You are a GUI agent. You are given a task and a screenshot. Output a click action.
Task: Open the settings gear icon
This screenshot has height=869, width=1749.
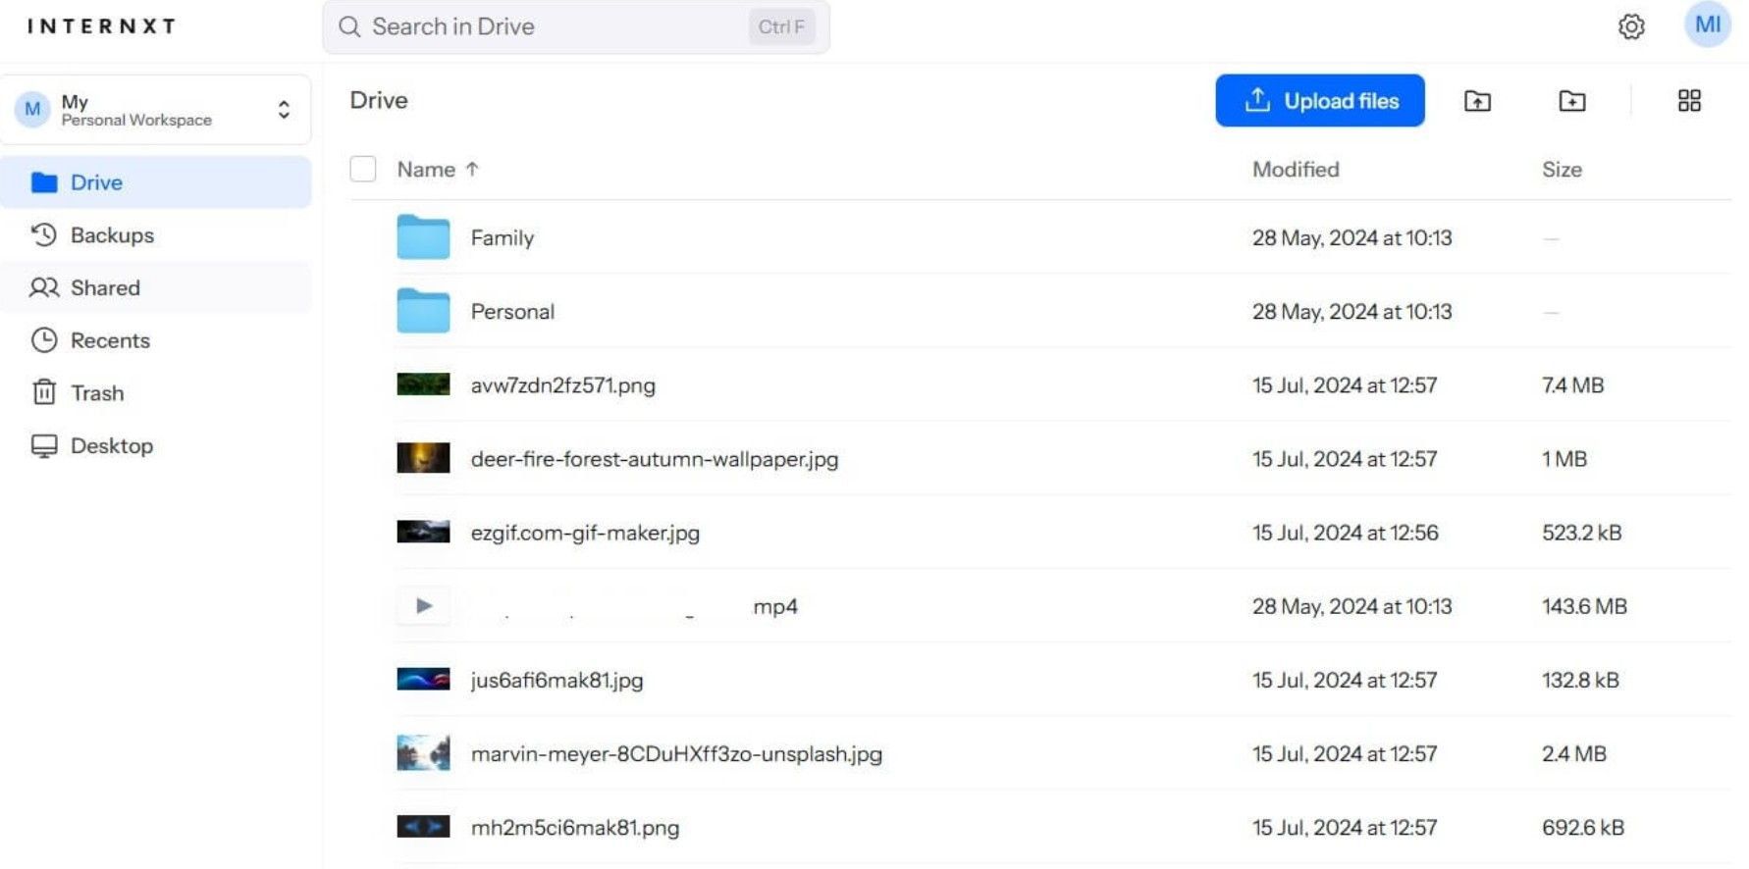[1630, 26]
